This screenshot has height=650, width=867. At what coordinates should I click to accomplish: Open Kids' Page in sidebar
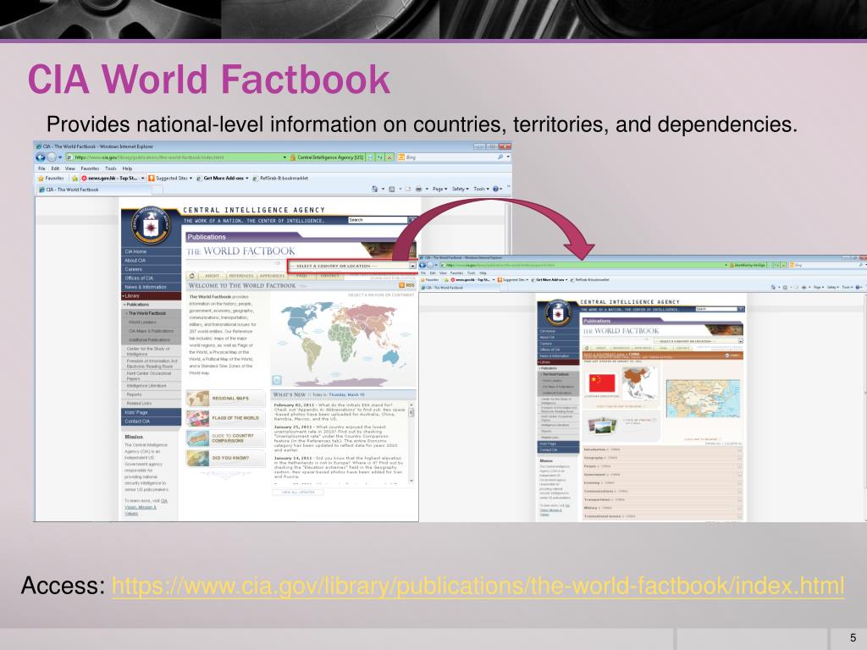point(151,412)
